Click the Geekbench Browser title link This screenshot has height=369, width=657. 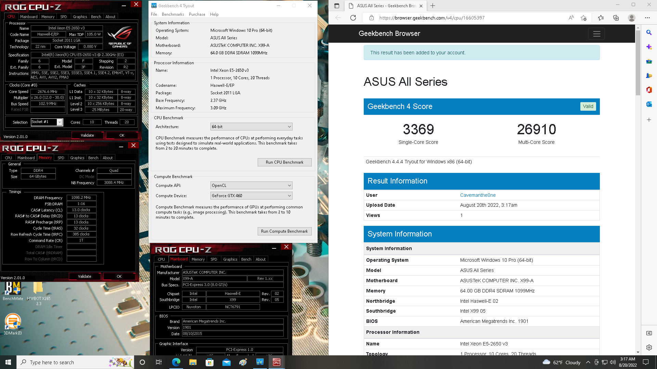(389, 33)
